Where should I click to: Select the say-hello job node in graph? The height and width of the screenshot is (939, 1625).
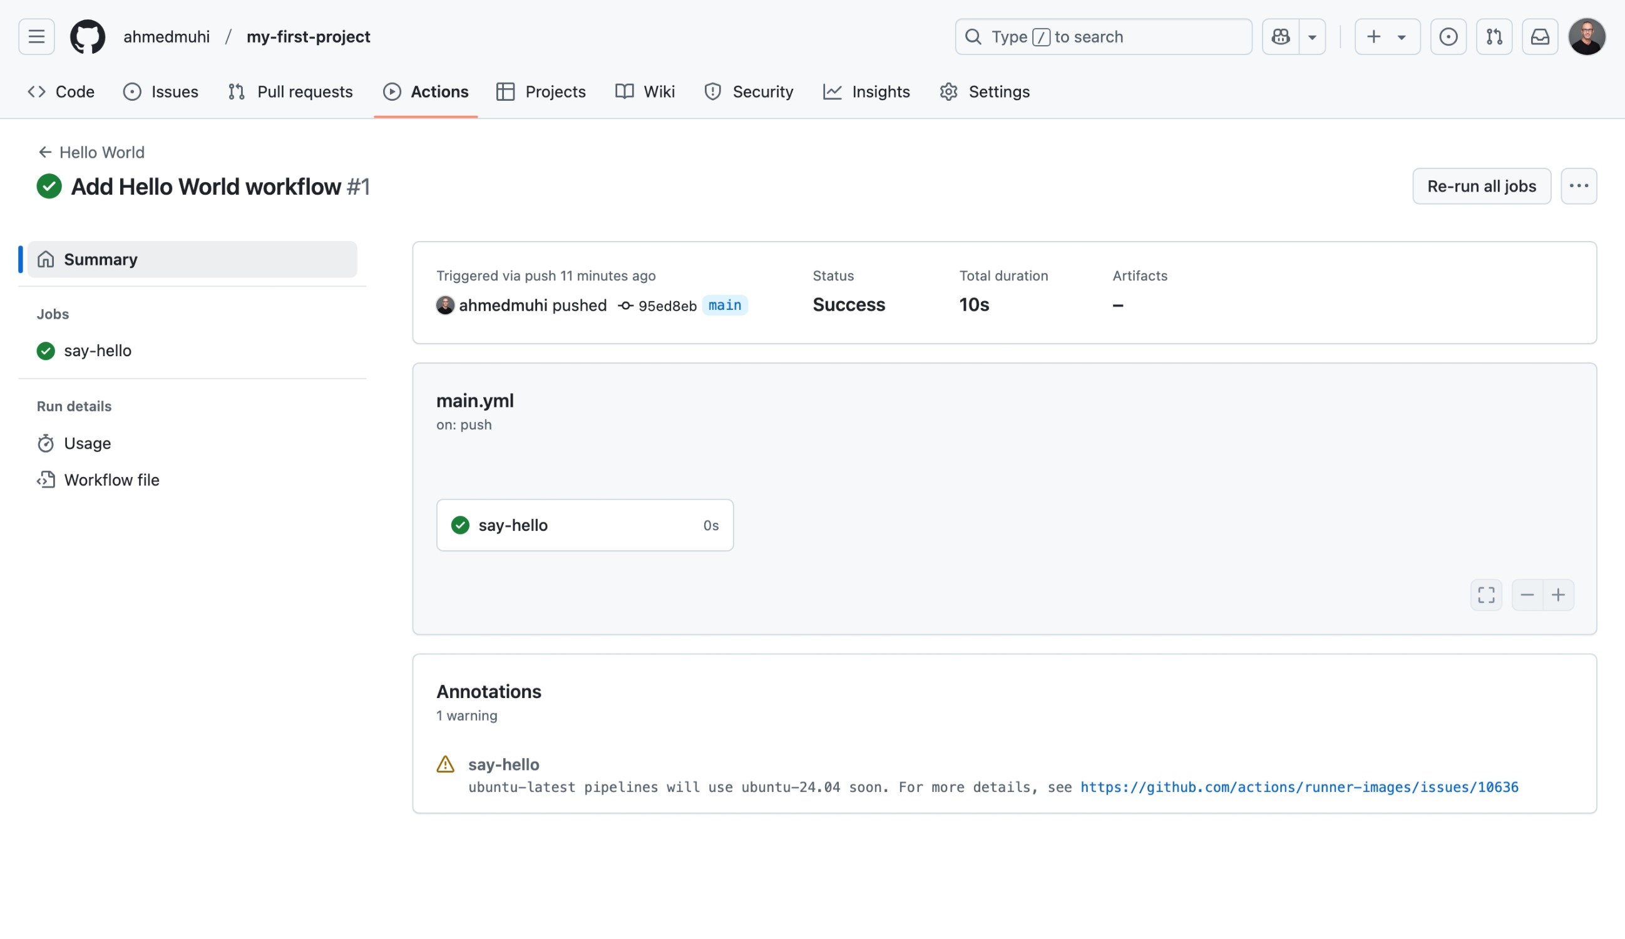click(585, 525)
